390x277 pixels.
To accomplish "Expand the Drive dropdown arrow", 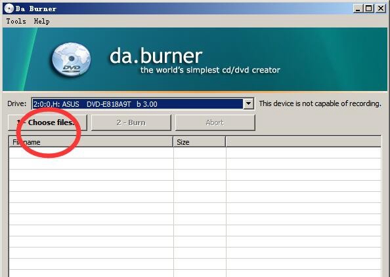I will [248, 103].
